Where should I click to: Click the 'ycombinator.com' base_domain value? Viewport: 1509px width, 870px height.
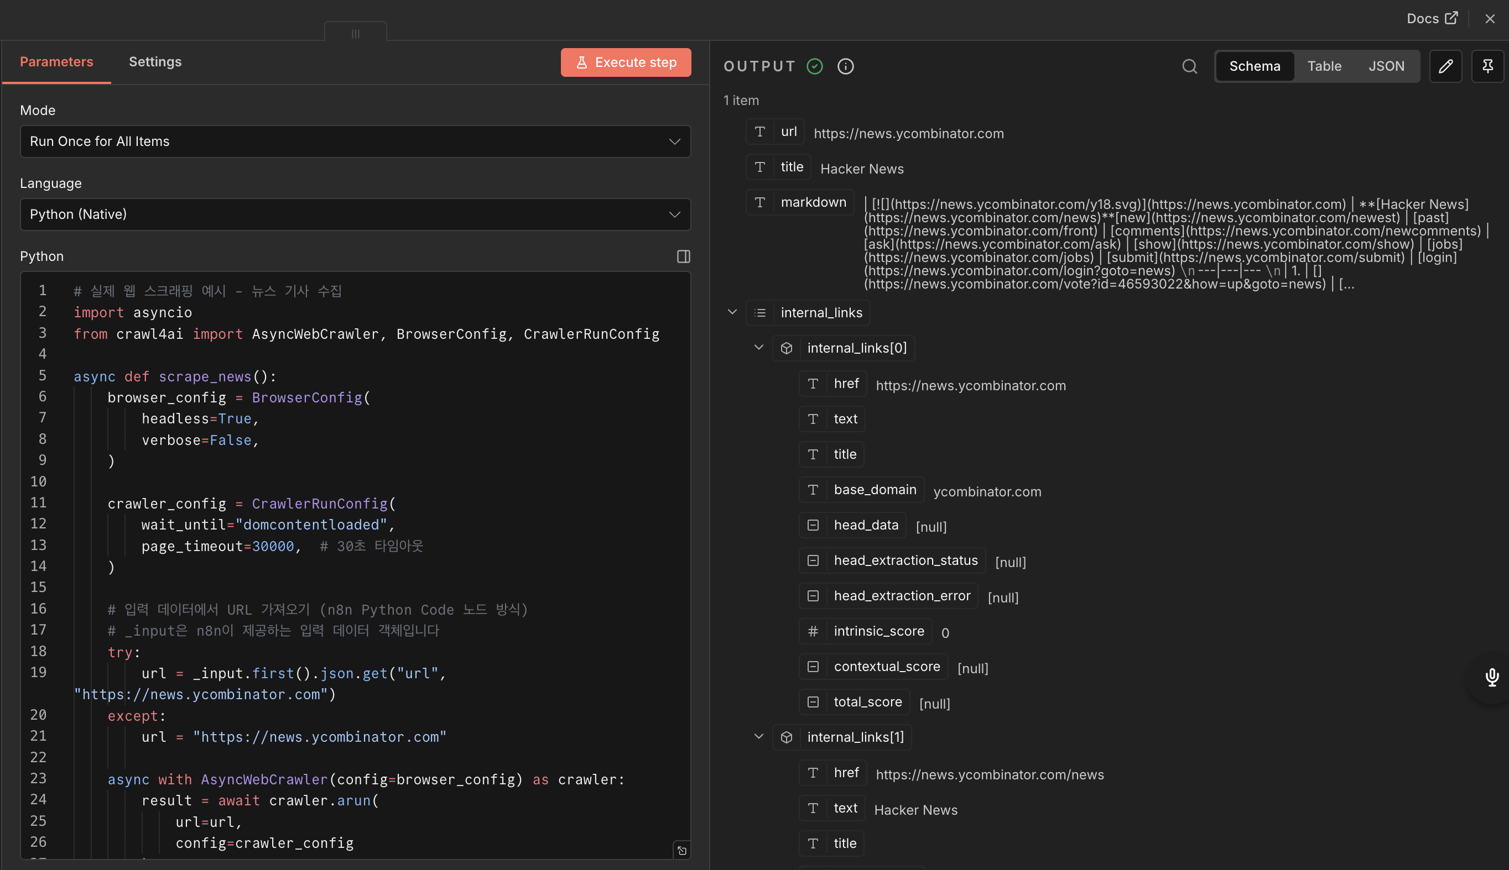pyautogui.click(x=987, y=492)
